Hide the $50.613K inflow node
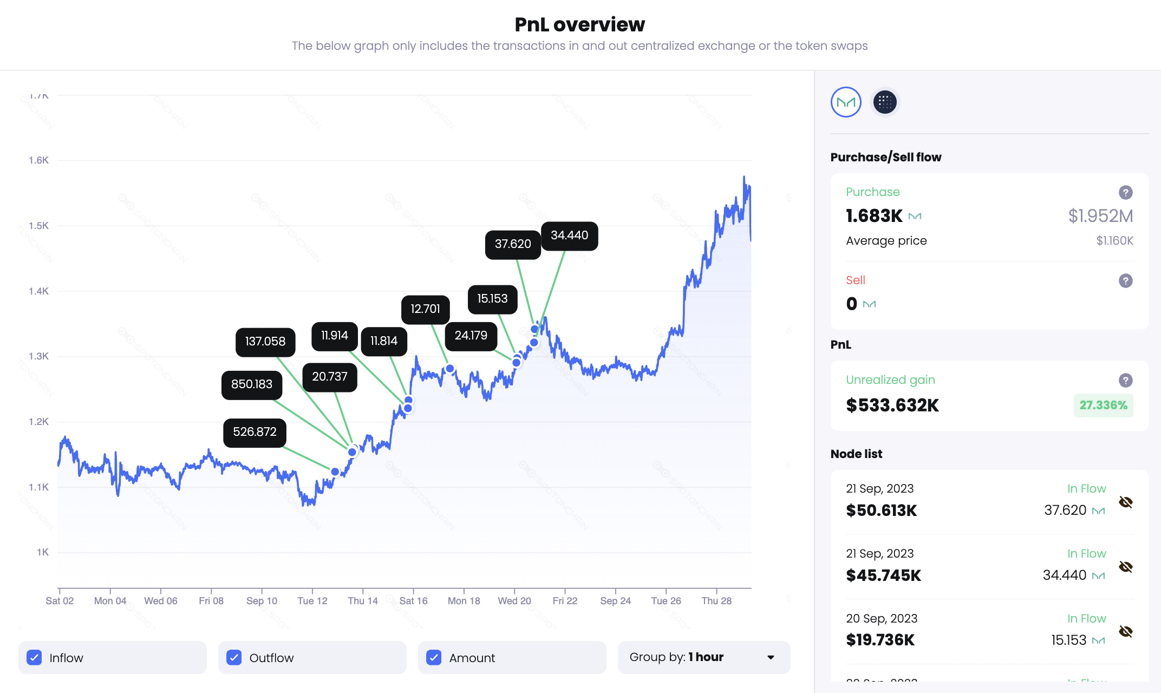The width and height of the screenshot is (1161, 693). pyautogui.click(x=1125, y=502)
